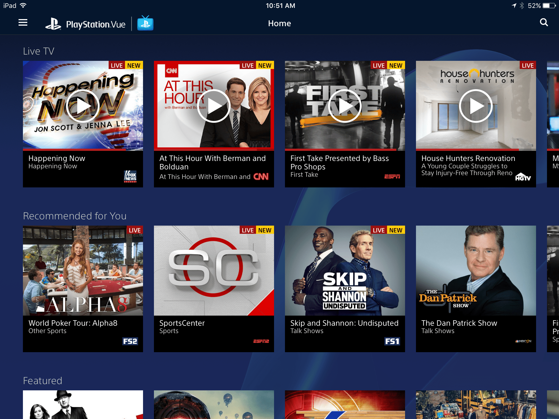Image resolution: width=559 pixels, height=419 pixels.
Task: Play First Take live stream
Action: (345, 106)
